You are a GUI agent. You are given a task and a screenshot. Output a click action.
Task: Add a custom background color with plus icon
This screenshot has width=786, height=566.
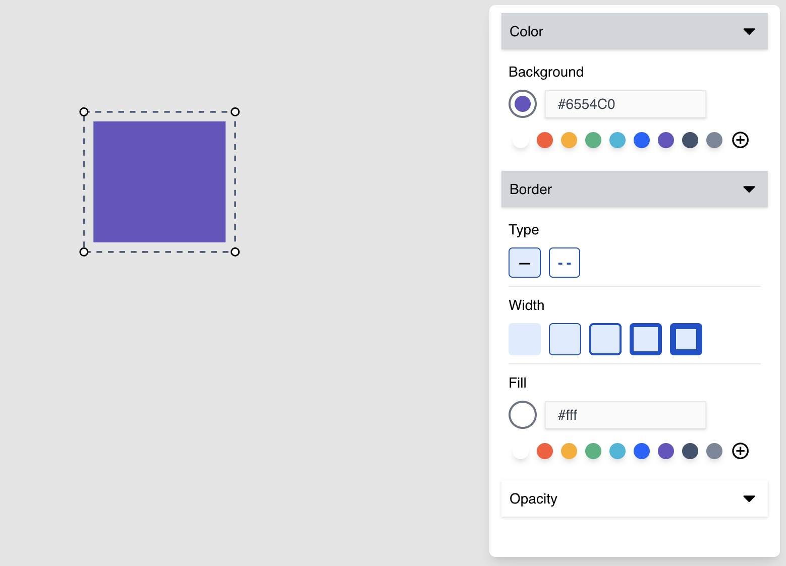pyautogui.click(x=740, y=140)
